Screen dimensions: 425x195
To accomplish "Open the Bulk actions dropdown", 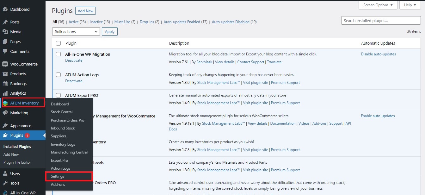I will click(76, 32).
